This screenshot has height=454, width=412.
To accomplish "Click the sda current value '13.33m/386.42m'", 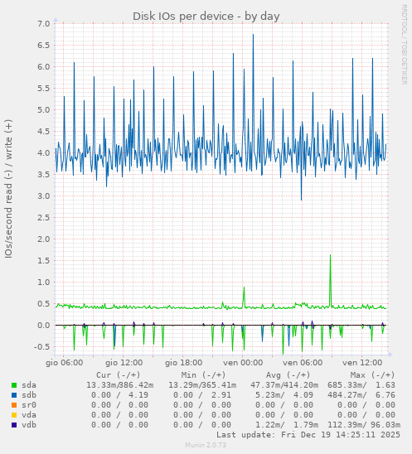I will click(x=120, y=385).
